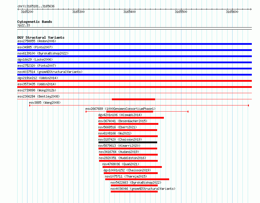The width and height of the screenshot is (260, 203).
Task: Click the red bar under esv3674041
Action: [128, 124]
